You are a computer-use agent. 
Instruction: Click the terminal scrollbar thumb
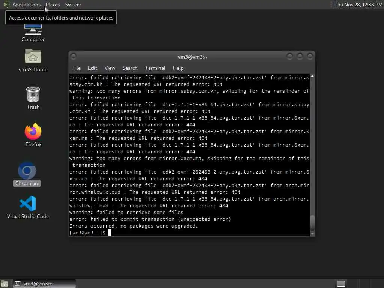(x=312, y=223)
